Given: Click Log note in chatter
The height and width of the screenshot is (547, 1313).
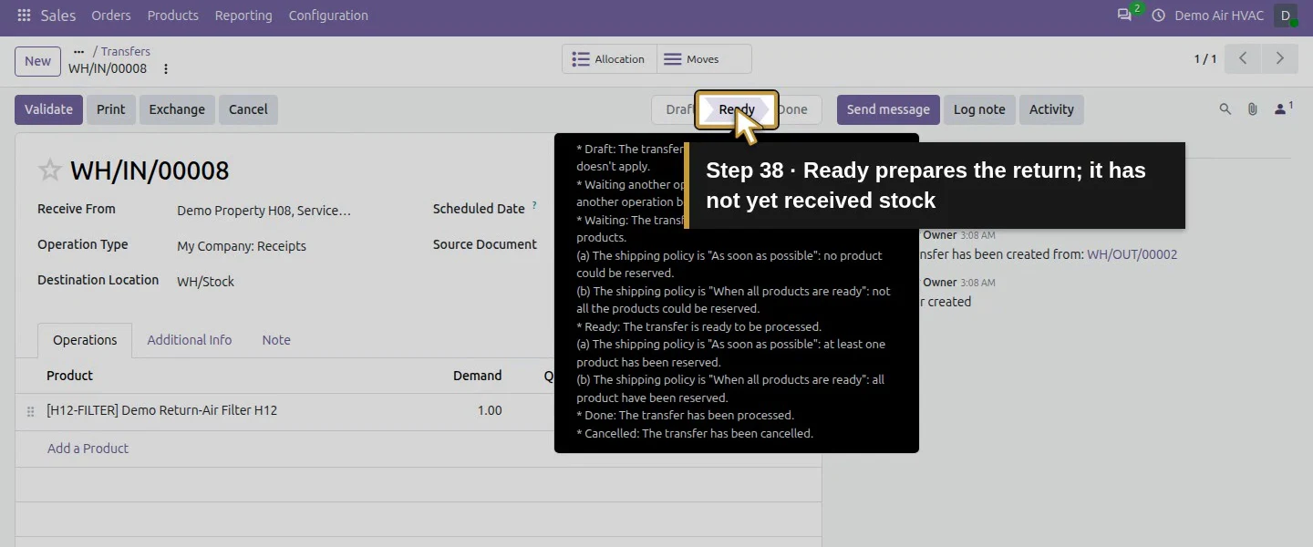Looking at the screenshot, I should click(x=979, y=109).
